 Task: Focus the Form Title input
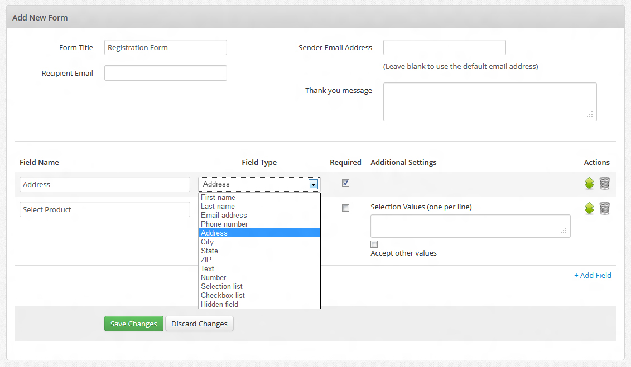165,47
